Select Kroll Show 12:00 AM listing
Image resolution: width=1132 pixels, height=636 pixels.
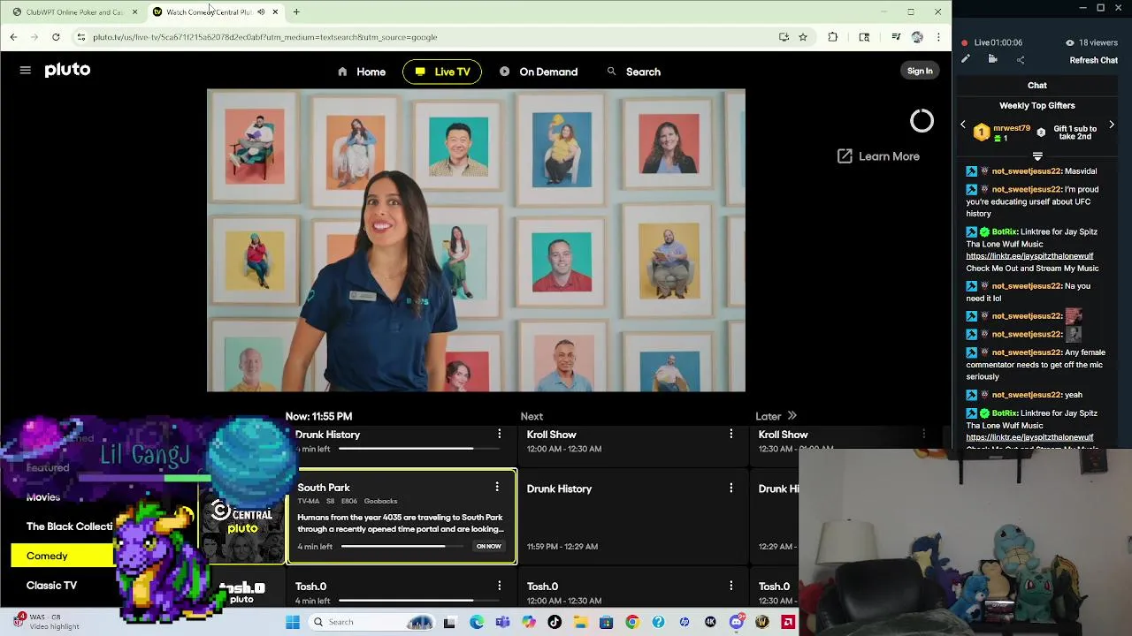point(633,441)
